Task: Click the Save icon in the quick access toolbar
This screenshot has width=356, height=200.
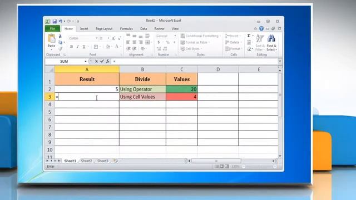Action: [x=55, y=21]
